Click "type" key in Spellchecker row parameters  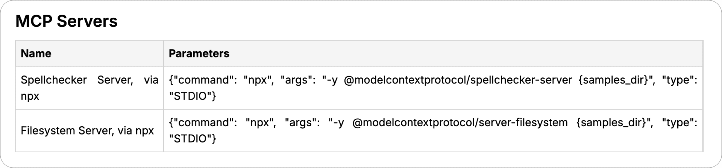pos(677,80)
